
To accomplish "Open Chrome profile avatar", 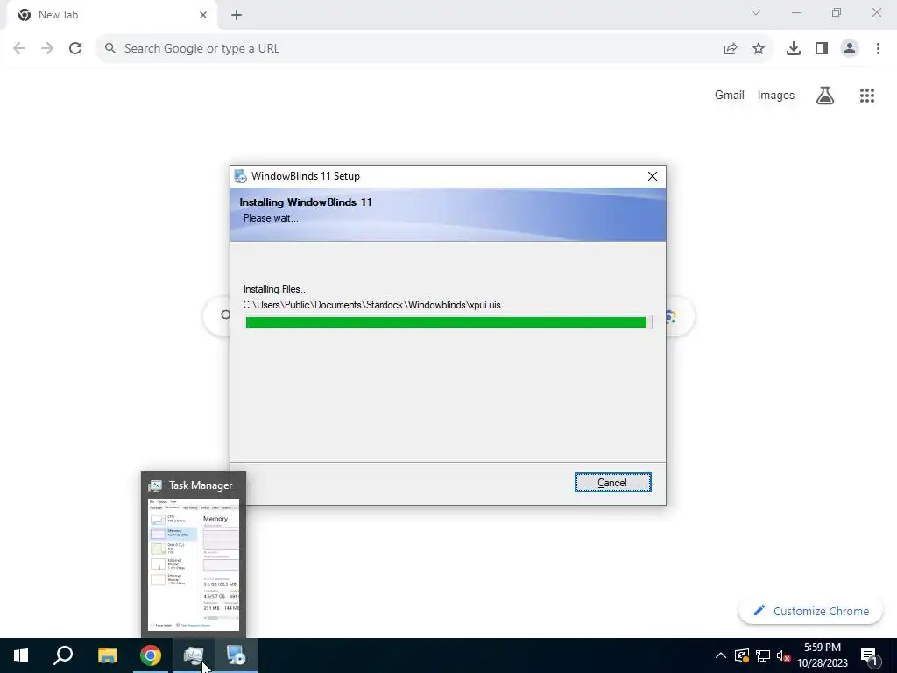I will pos(850,49).
